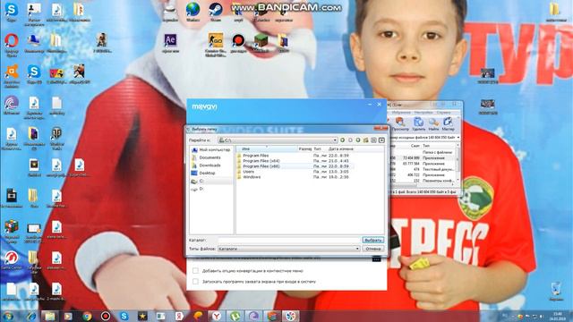Open the Skype desktop shortcut at top left
The height and width of the screenshot is (322, 573).
[12, 12]
